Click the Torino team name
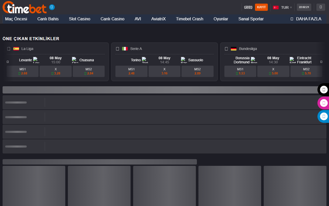 136,60
